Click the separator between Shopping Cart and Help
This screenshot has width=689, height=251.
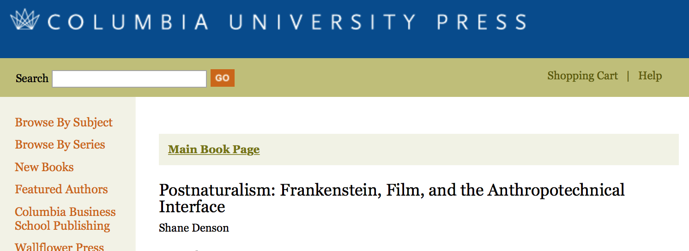pos(628,76)
